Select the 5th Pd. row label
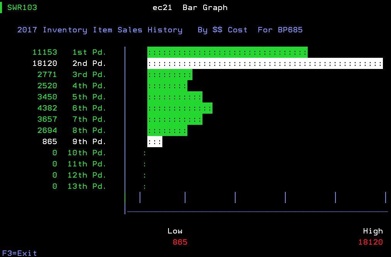 (x=89, y=97)
